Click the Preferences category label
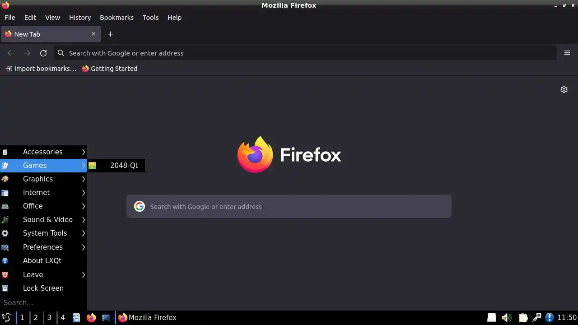Viewport: 578px width, 325px height. (x=43, y=247)
